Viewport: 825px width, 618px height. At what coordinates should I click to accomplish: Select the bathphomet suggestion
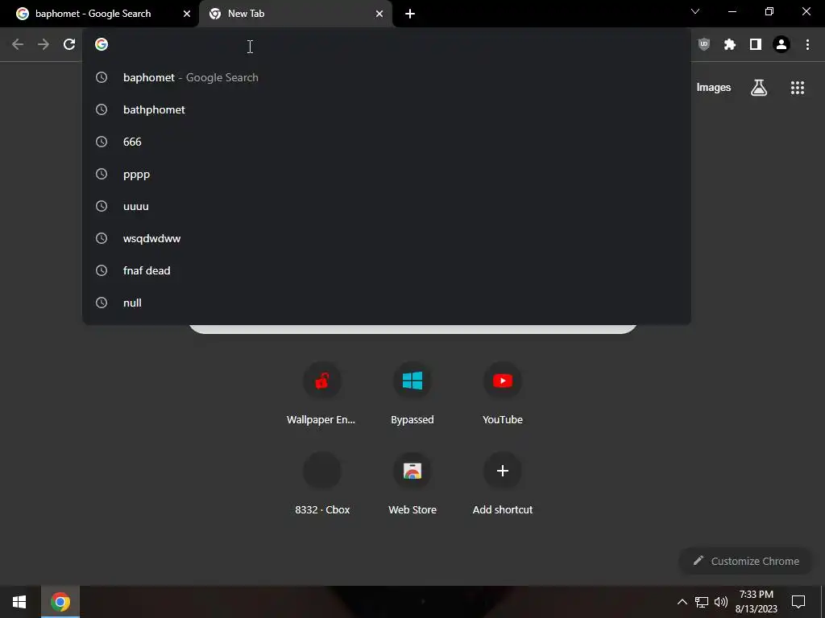point(387,109)
